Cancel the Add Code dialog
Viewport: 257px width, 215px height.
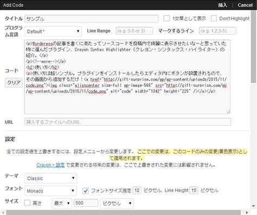(245, 5)
